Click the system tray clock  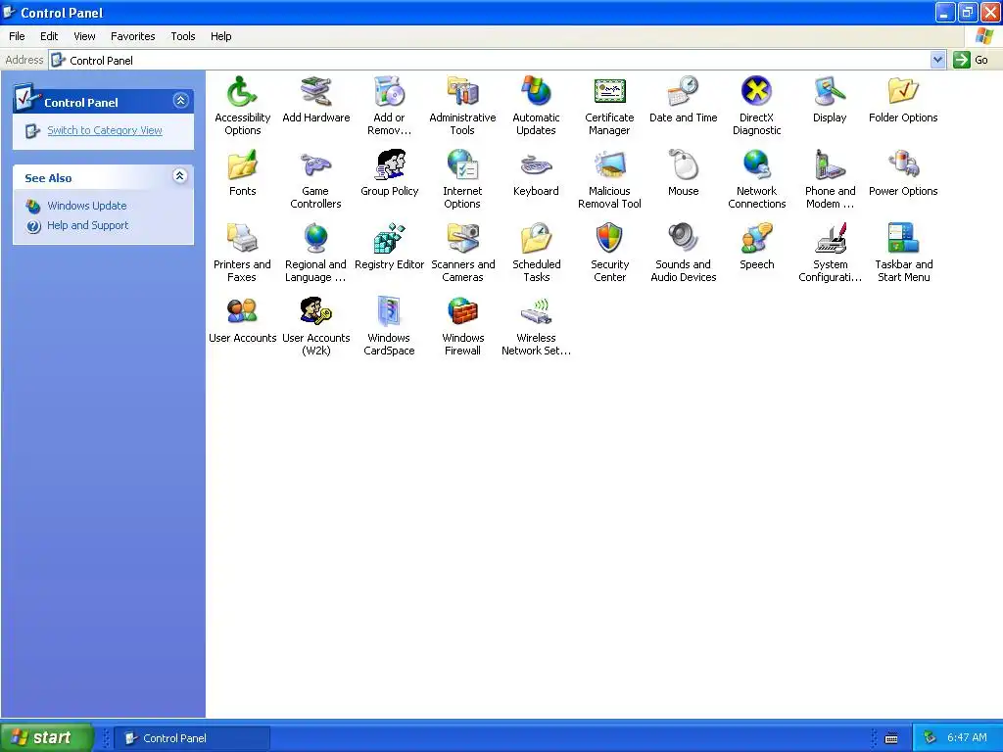click(x=967, y=738)
